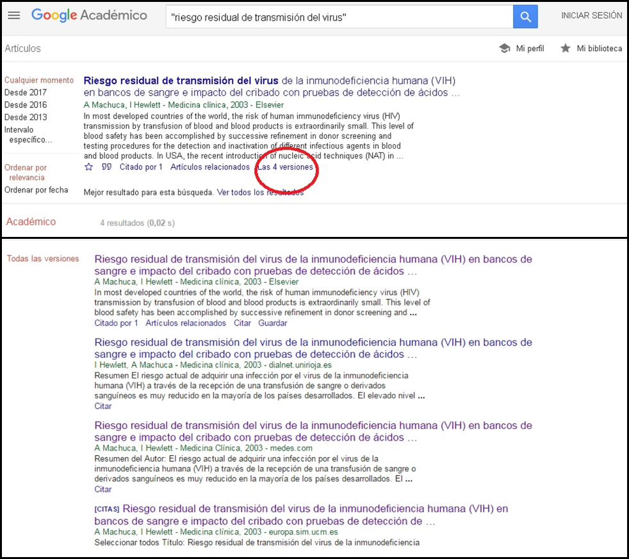Choose Intervalo específico date range
This screenshot has height=559, width=629.
[x=28, y=134]
